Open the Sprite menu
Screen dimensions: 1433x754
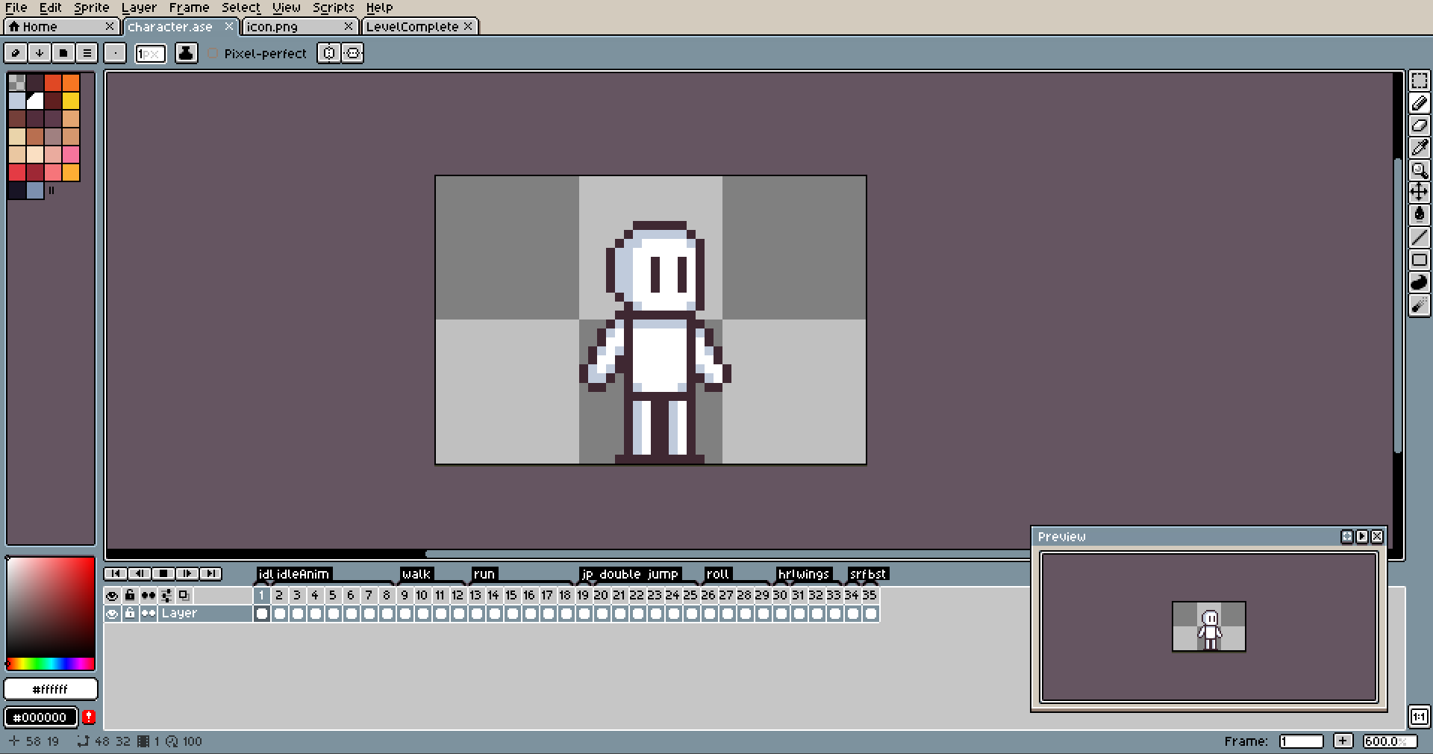(91, 7)
